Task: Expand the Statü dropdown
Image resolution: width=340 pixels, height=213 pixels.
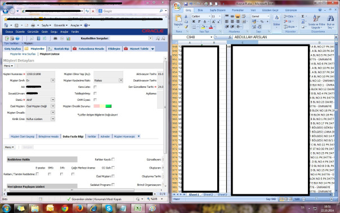Action: 53,100
